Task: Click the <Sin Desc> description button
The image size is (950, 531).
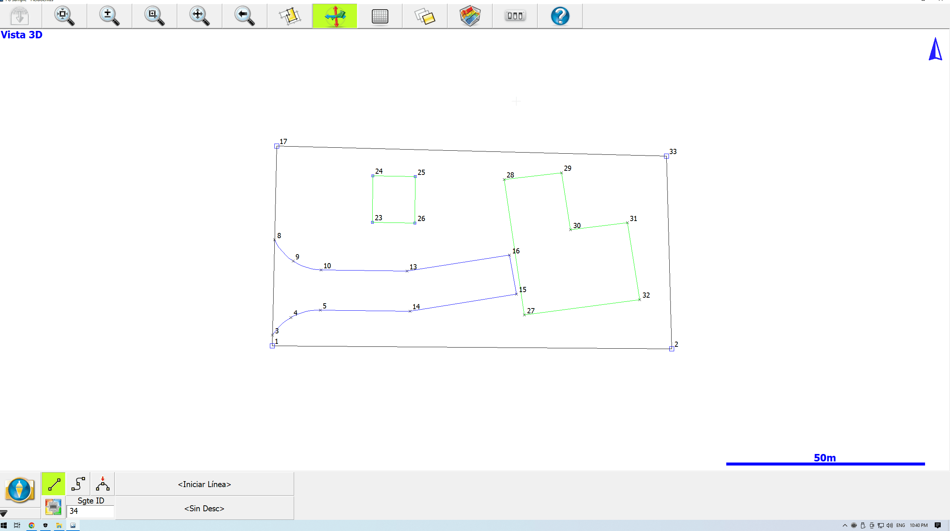Action: pyautogui.click(x=204, y=508)
